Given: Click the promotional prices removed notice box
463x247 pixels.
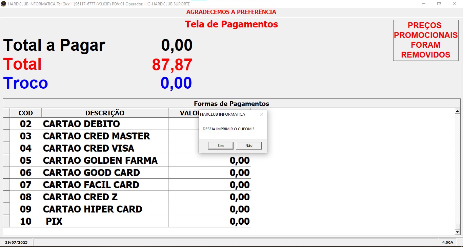Looking at the screenshot, I should pyautogui.click(x=425, y=40).
